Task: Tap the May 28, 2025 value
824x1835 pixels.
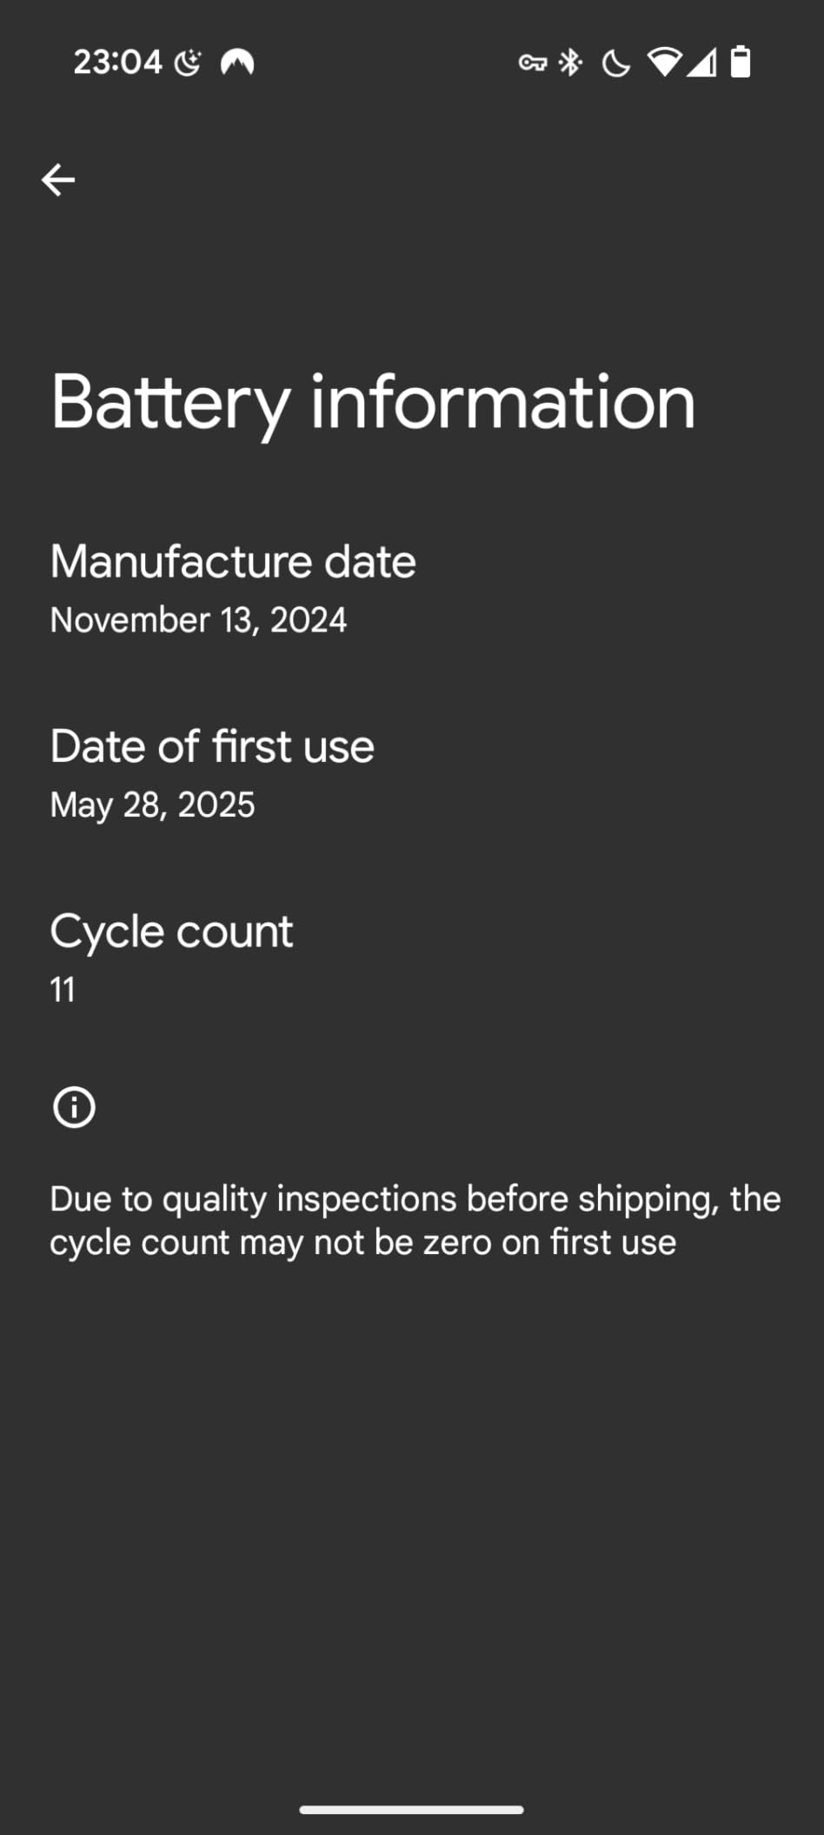Action: tap(152, 805)
